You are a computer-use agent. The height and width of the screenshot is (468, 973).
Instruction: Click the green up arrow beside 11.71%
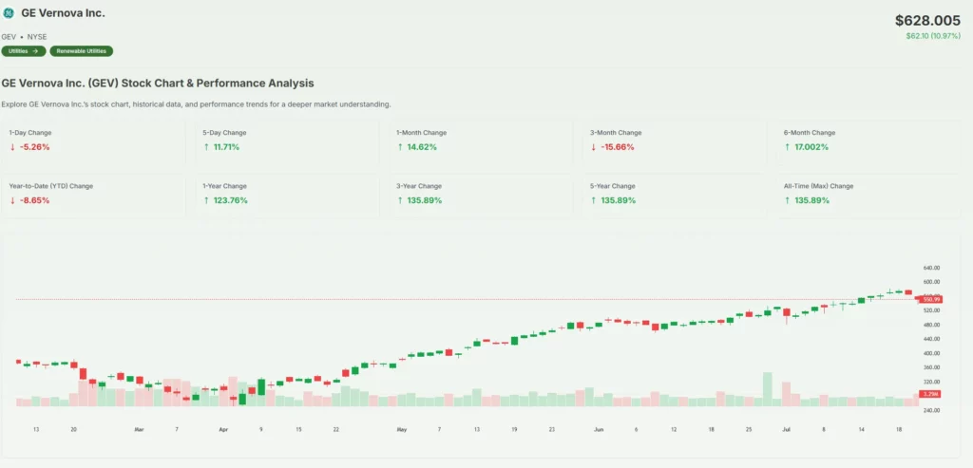(x=206, y=147)
